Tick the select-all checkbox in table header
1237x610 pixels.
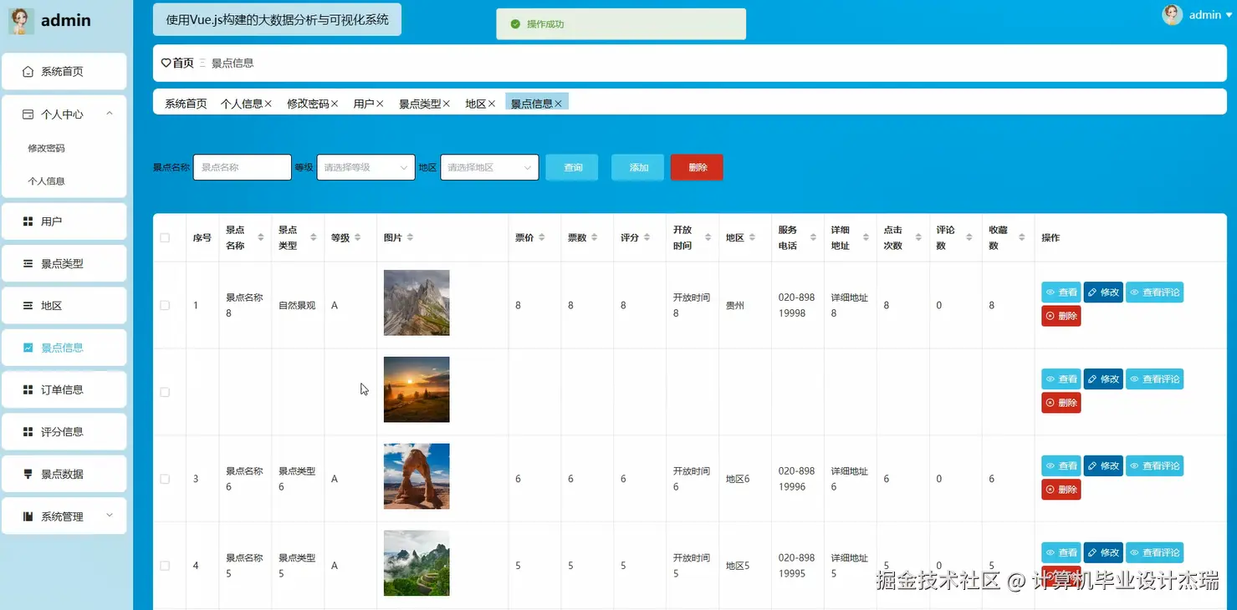(x=165, y=238)
